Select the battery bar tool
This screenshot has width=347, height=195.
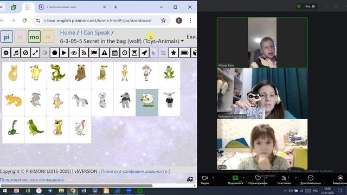184,53
